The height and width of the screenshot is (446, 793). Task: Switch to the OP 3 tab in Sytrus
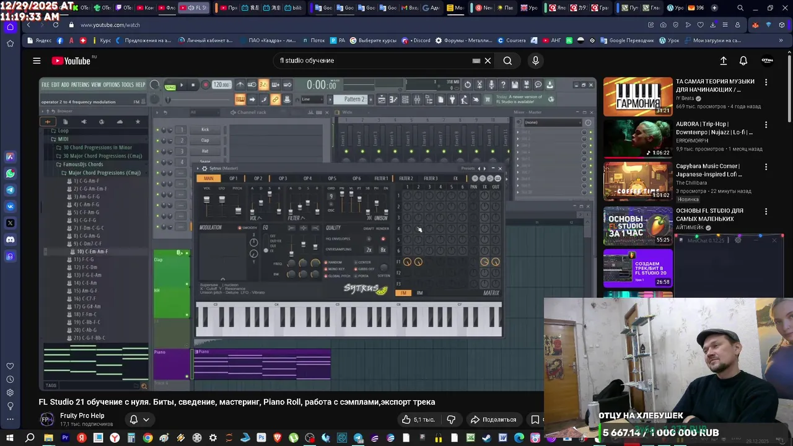283,178
